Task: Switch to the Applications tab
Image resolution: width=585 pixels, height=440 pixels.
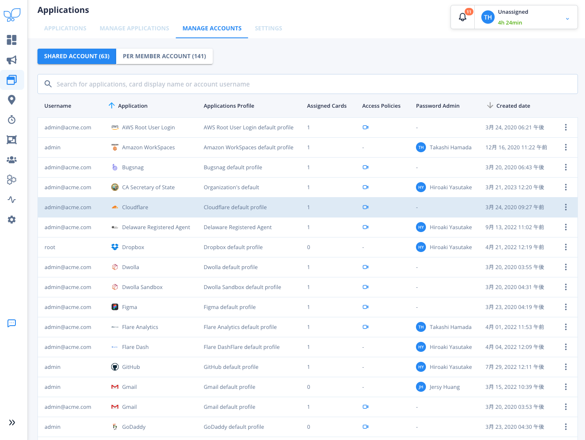Action: pos(65,28)
